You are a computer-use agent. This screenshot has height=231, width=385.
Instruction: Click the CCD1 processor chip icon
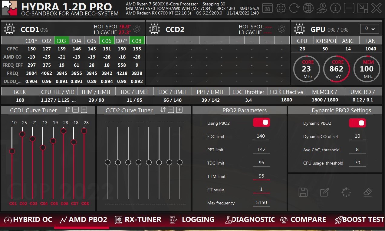point(10,29)
